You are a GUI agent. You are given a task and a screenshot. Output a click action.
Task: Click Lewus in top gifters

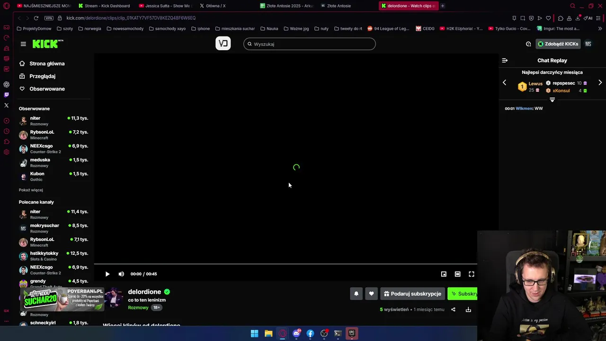(x=535, y=83)
